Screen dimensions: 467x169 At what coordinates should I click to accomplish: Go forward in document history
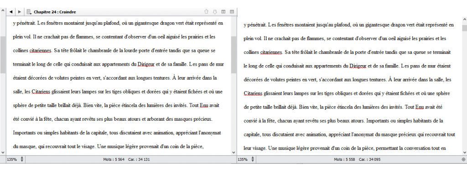[x=19, y=12]
